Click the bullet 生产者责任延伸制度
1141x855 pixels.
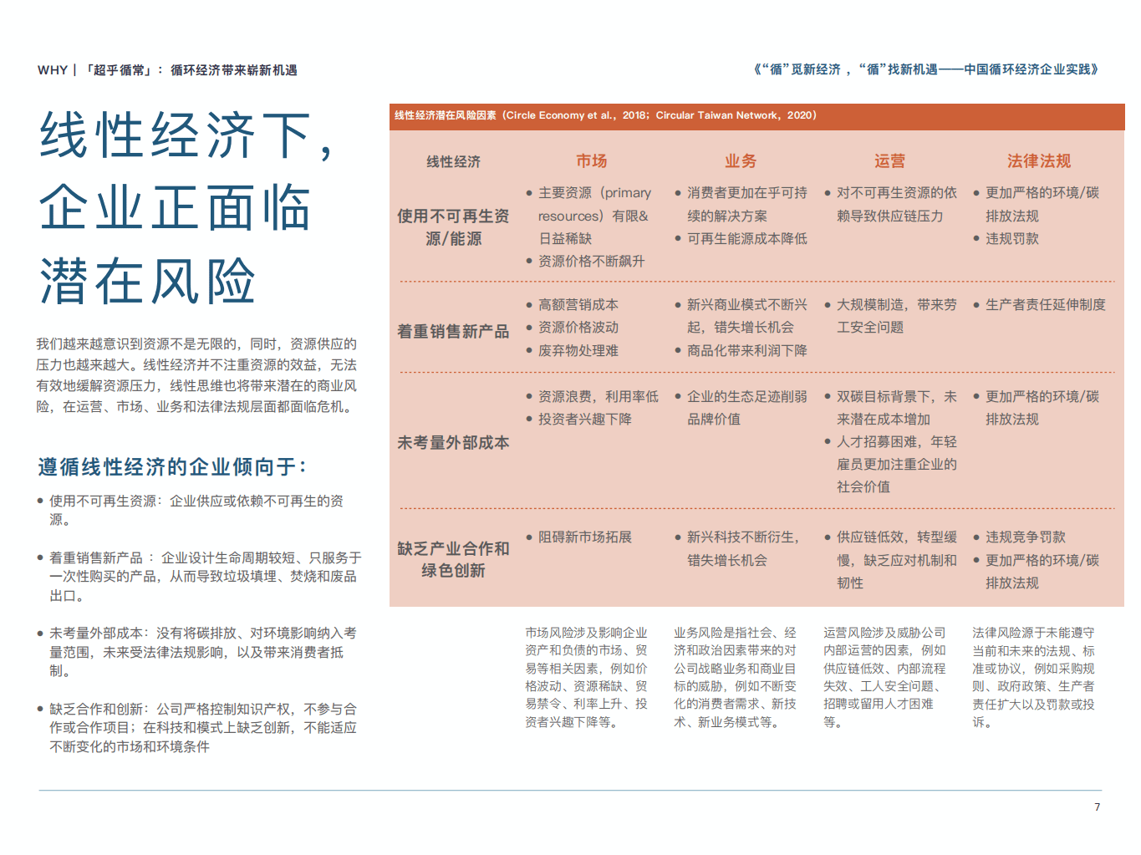tap(1042, 305)
